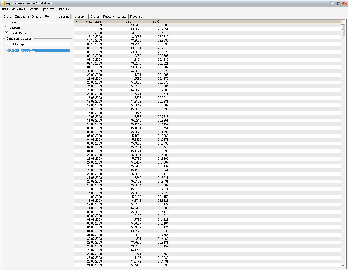Minimize the AbilityCash window
Viewport: 348px width, 270px height.
pos(333,3)
